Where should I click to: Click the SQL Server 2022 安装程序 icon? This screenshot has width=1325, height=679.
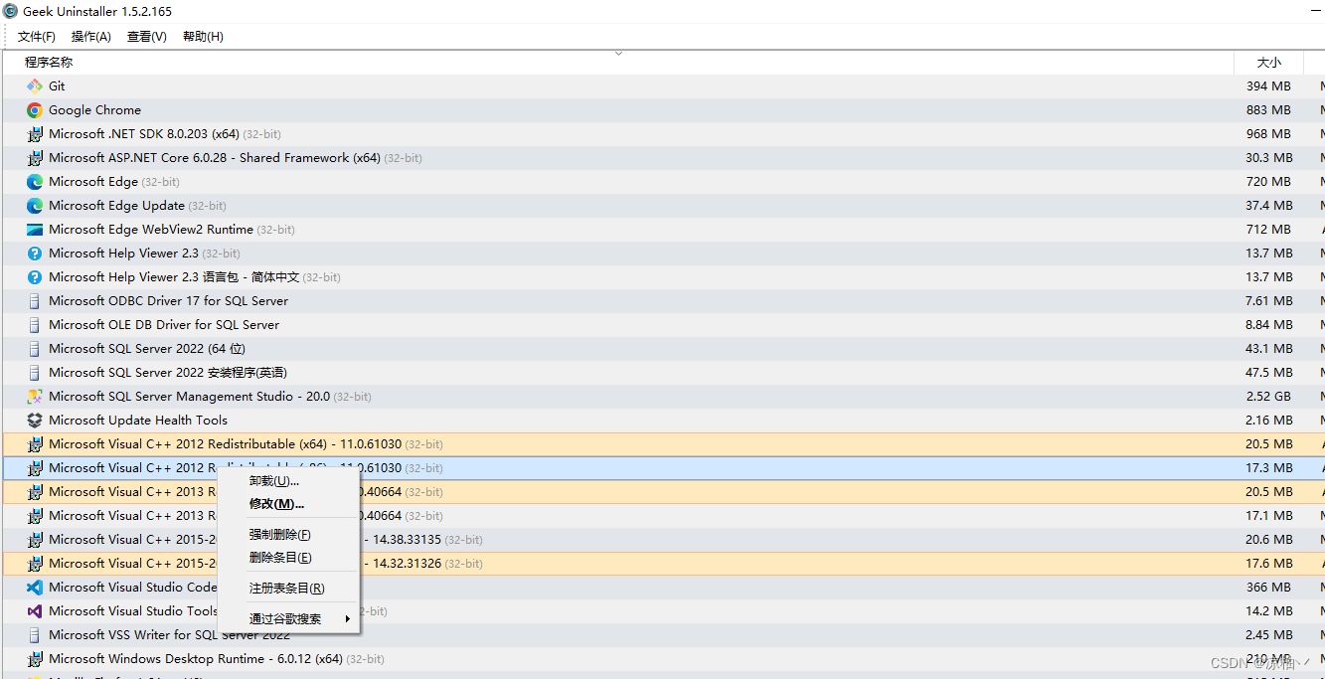(x=35, y=373)
